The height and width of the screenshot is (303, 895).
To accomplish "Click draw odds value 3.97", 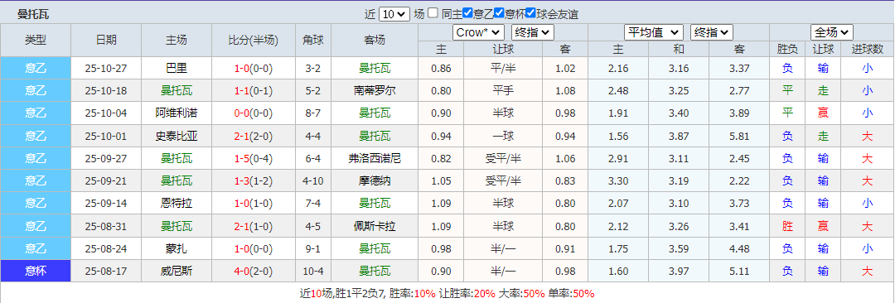I will (678, 272).
